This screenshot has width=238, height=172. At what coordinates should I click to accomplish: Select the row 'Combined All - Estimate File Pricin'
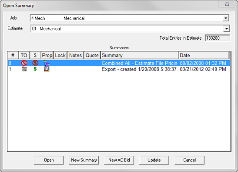[119, 63]
